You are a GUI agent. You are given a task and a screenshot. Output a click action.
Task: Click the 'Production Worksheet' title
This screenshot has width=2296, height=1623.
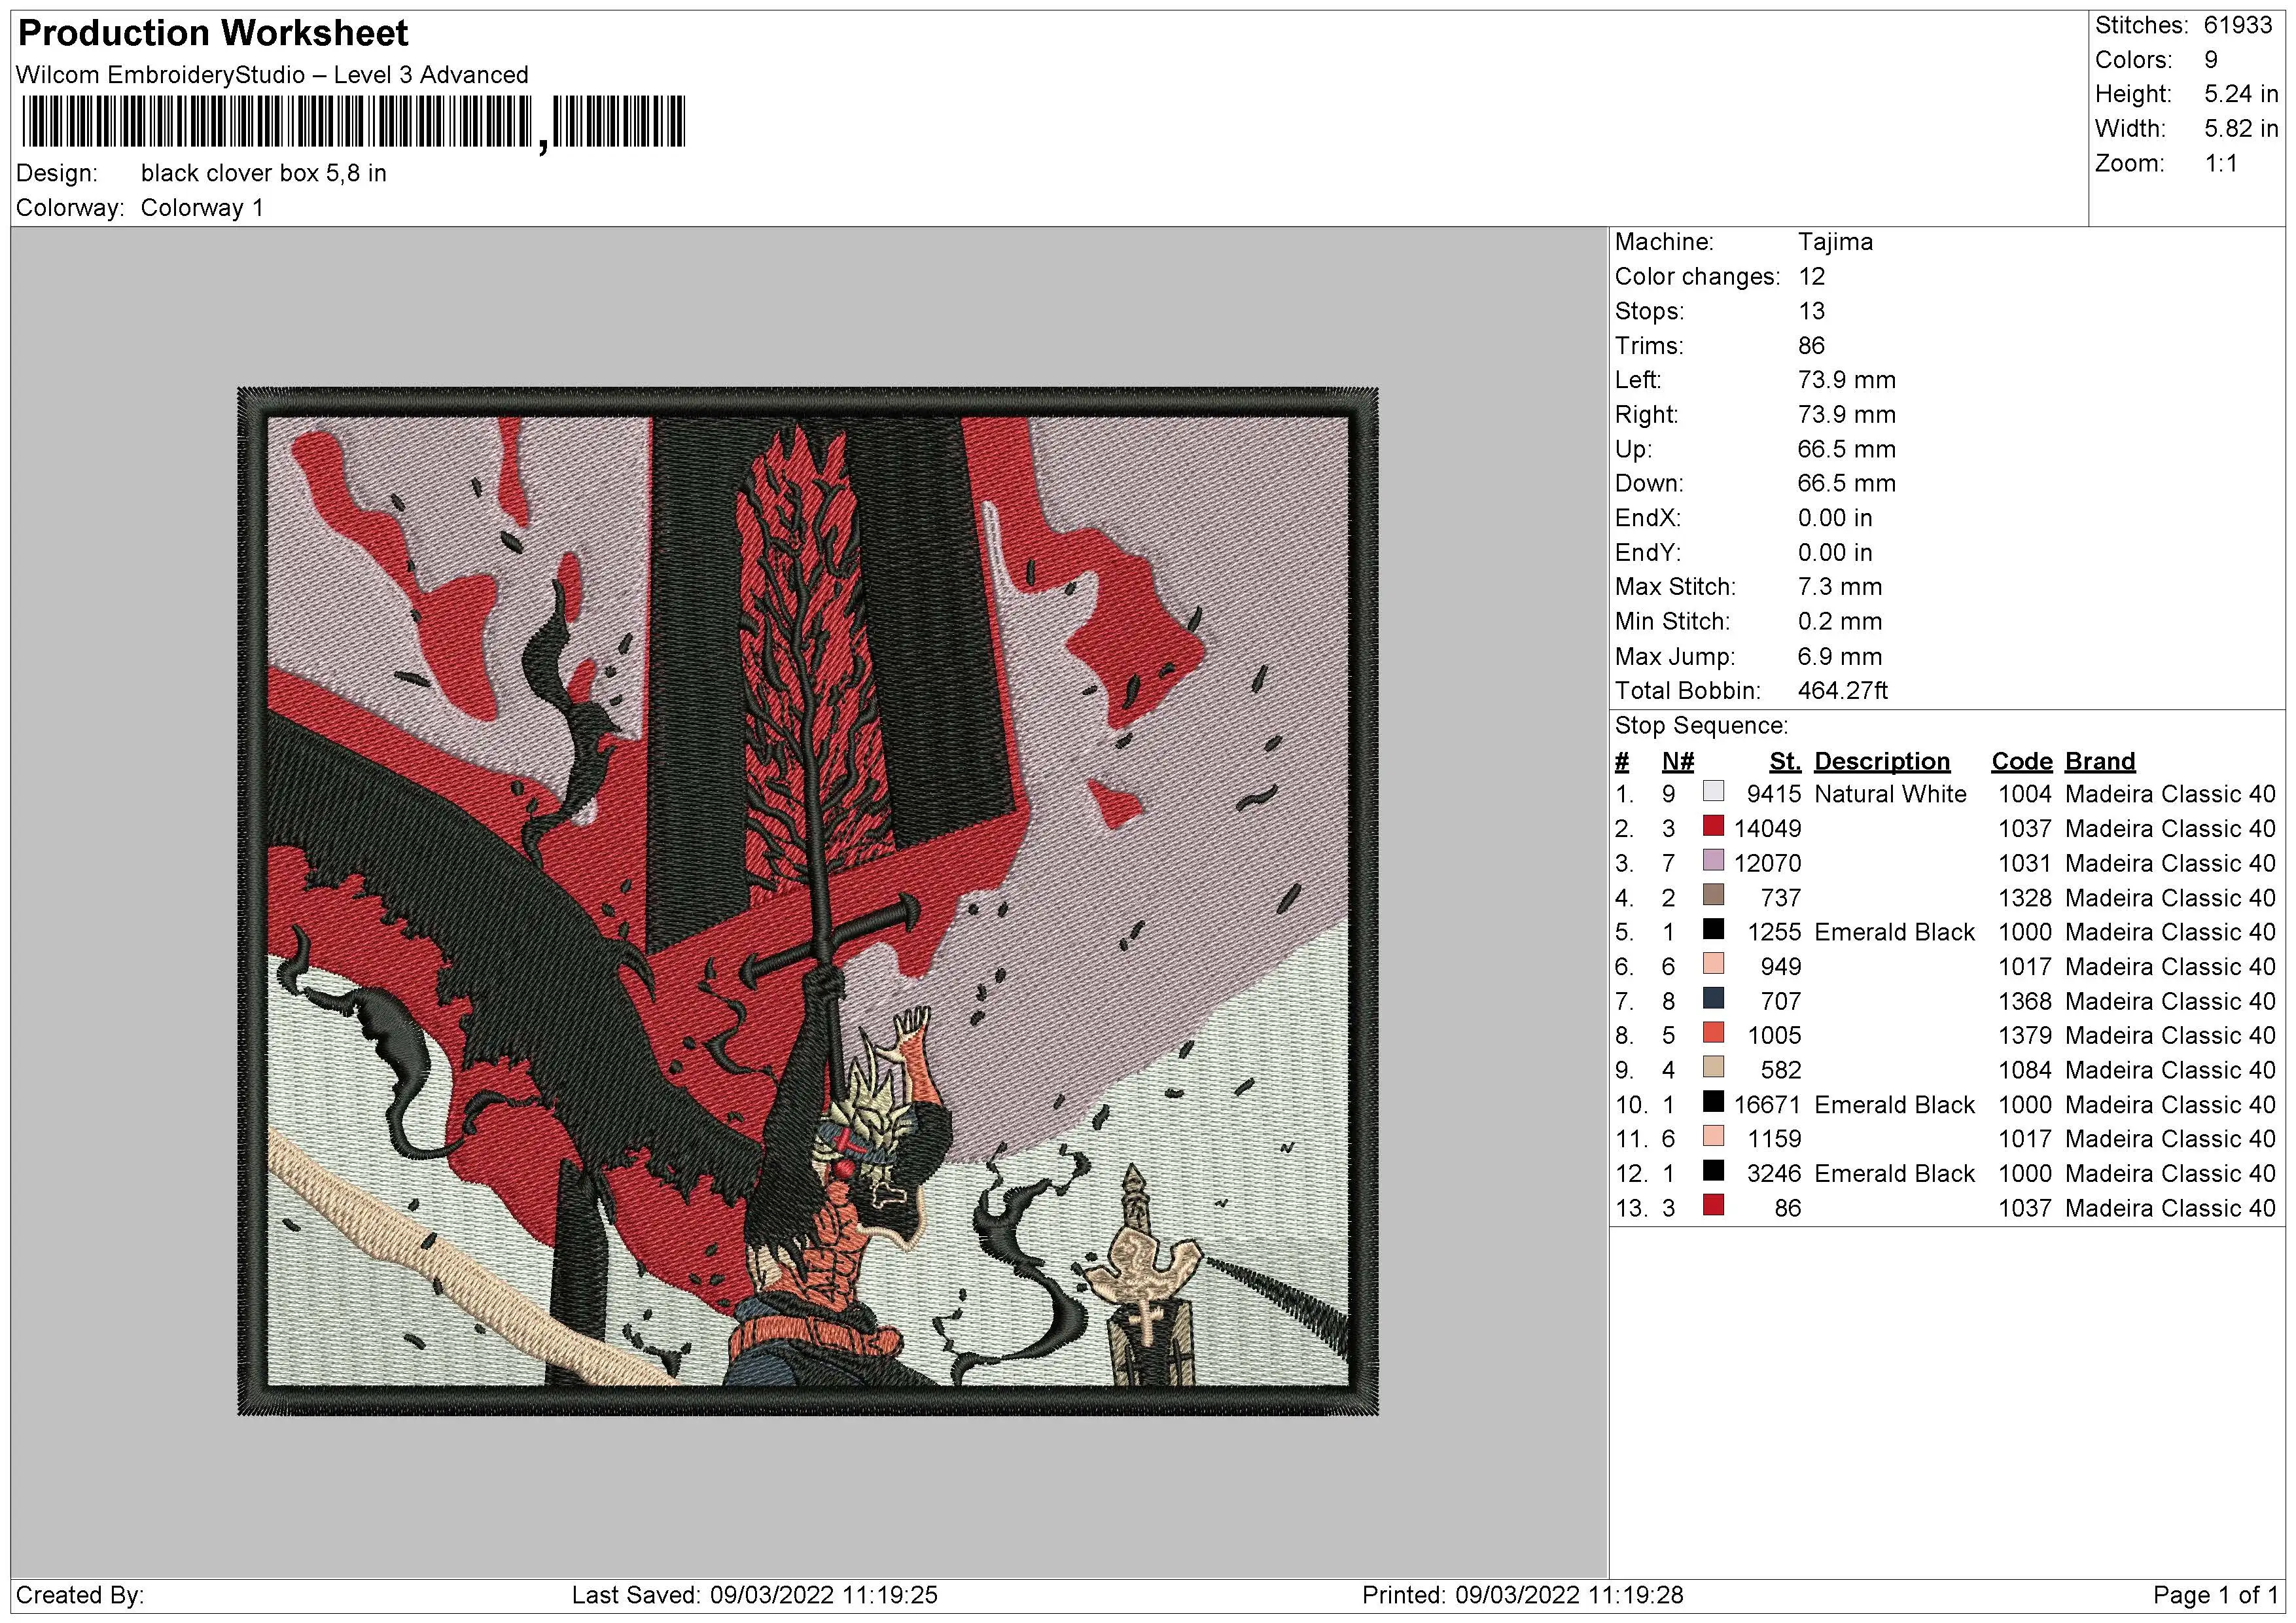pyautogui.click(x=213, y=33)
